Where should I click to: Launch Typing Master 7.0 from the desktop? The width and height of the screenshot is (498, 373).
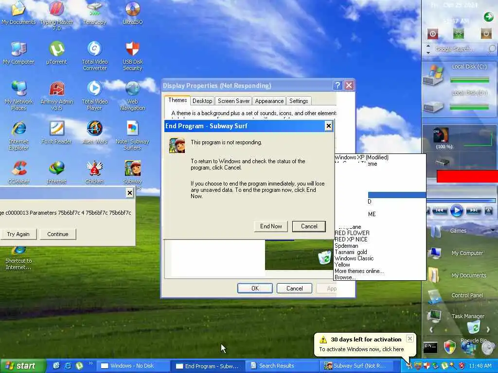click(x=56, y=15)
